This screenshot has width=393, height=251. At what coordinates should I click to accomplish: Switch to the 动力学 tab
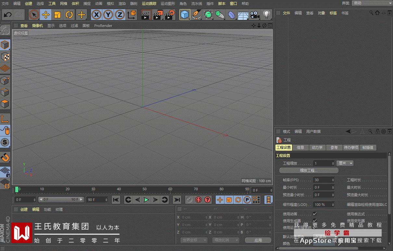click(x=317, y=147)
